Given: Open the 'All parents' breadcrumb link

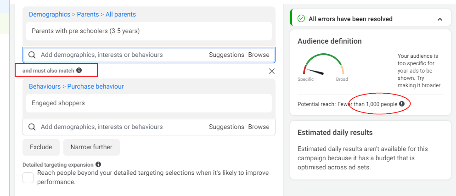Looking at the screenshot, I should point(121,14).
